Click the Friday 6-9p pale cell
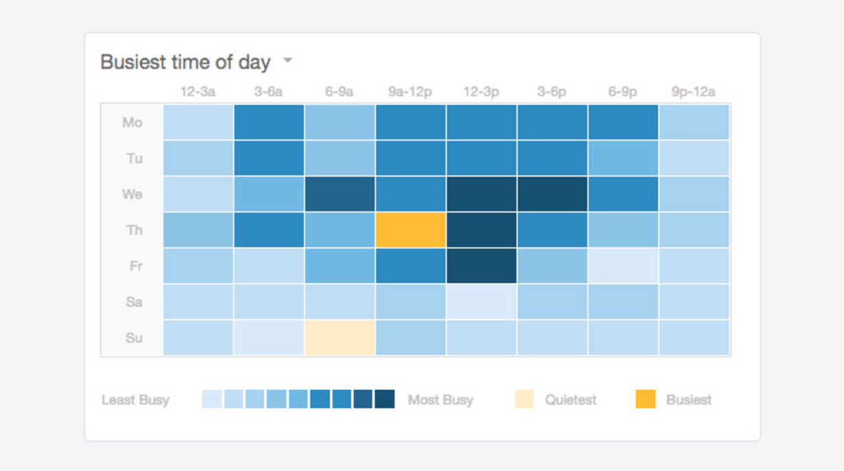This screenshot has height=471, width=844. tap(622, 266)
